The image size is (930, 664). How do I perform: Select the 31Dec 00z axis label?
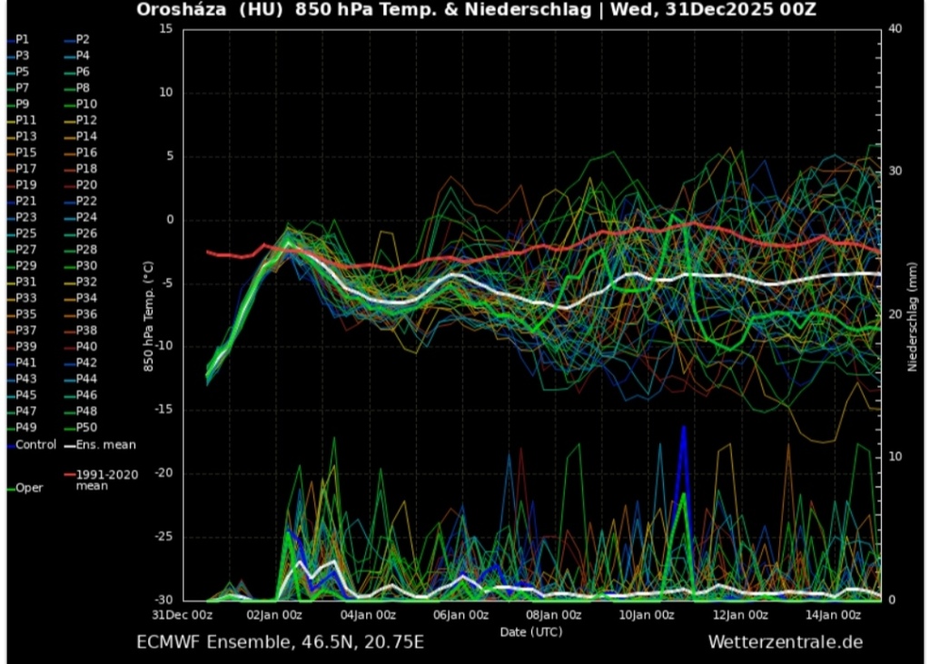tap(183, 615)
